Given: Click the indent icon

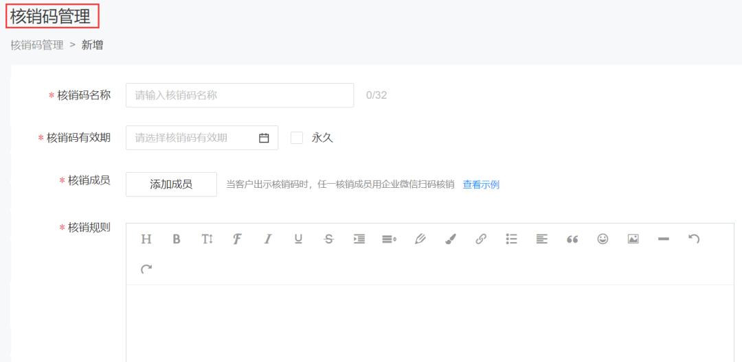Looking at the screenshot, I should coord(359,239).
